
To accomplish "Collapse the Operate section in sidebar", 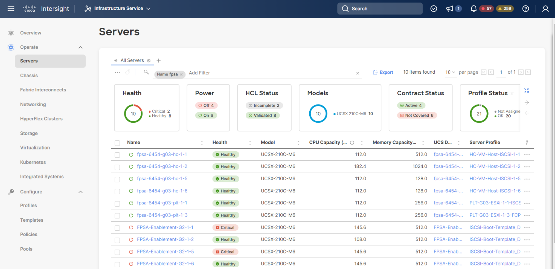I will point(80,47).
